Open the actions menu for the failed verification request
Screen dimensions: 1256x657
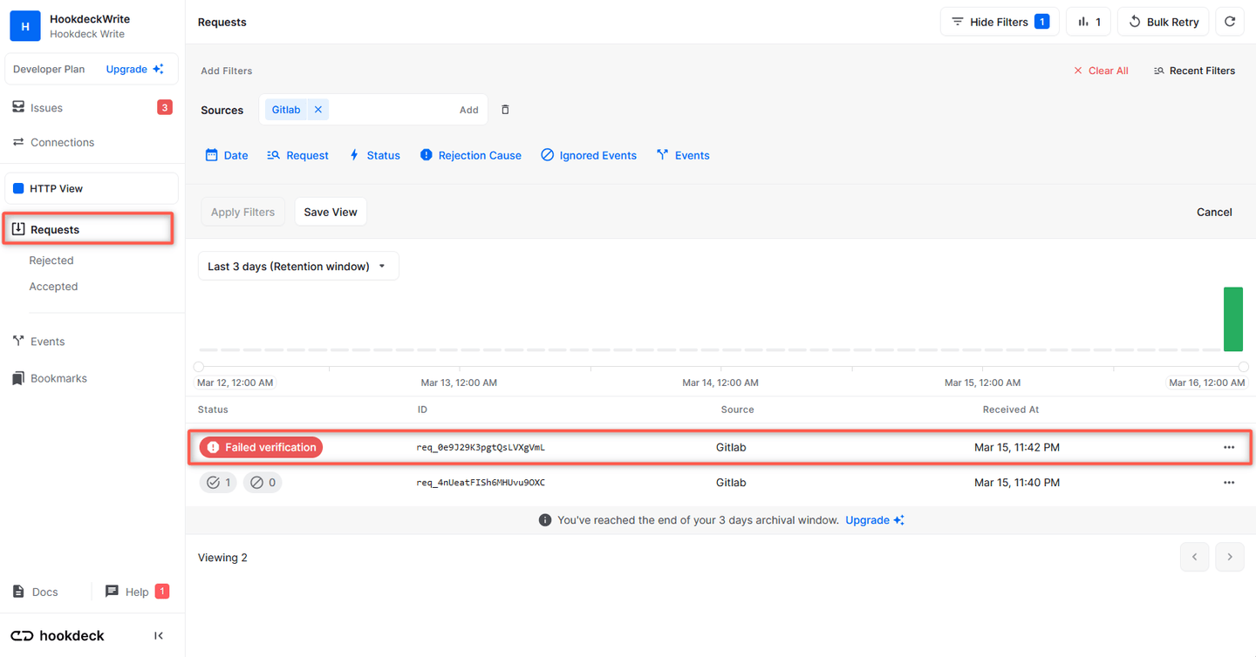click(1229, 447)
